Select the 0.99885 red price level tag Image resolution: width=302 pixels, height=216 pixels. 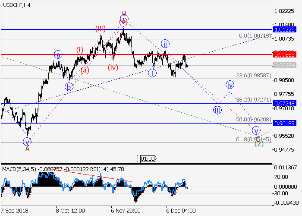[286, 55]
